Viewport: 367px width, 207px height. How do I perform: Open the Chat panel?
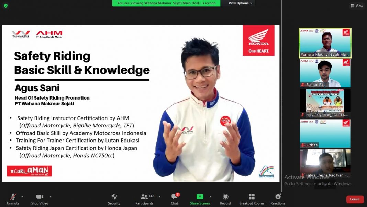coord(175,199)
